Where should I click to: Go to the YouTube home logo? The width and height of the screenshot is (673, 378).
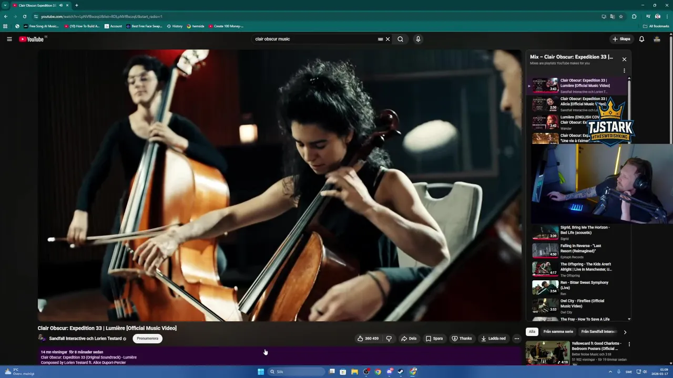[x=32, y=39]
